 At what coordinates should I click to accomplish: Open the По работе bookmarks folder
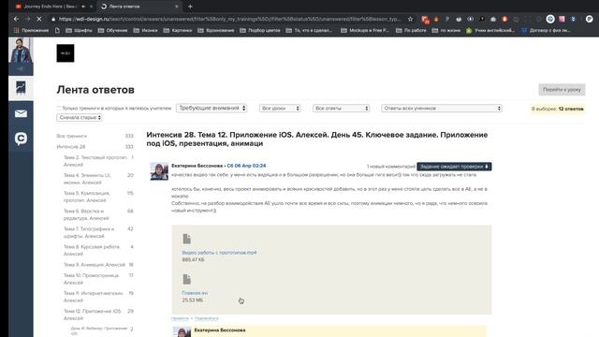(411, 30)
